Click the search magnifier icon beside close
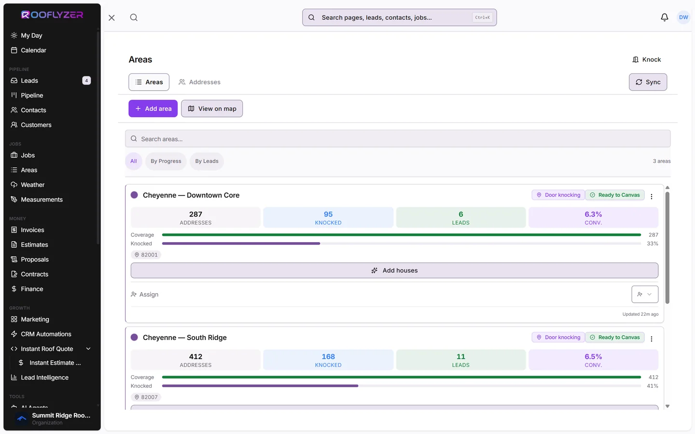695x434 pixels. [134, 17]
